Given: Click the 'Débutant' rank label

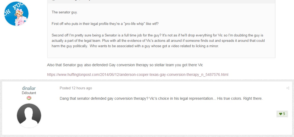Looking at the screenshot, I should (x=29, y=93).
